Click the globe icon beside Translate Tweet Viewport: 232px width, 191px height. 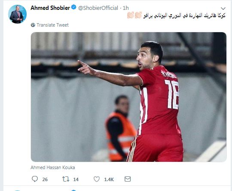pyautogui.click(x=33, y=25)
